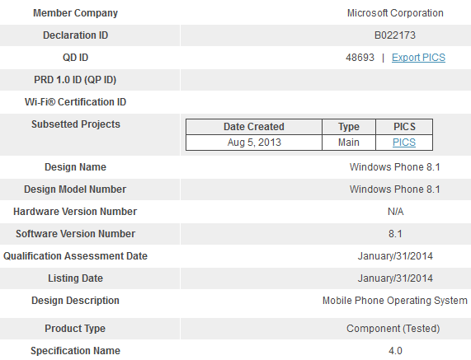Click the 48693 QD ID value

click(360, 58)
